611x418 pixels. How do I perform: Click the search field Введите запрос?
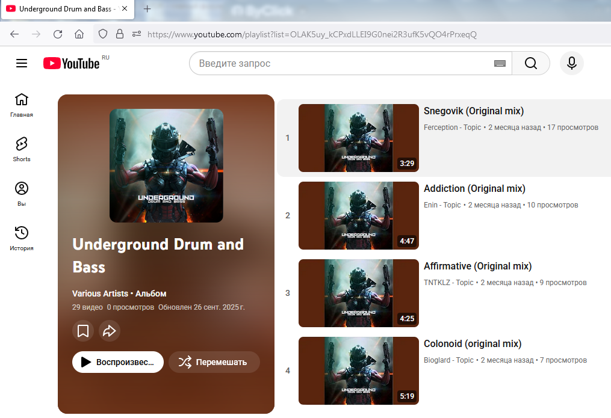[x=343, y=63]
